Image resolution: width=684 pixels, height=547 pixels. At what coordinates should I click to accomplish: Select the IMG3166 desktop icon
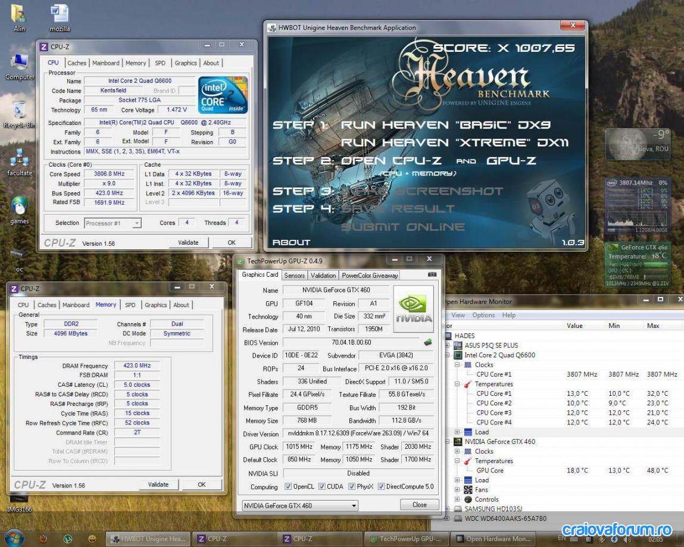[x=19, y=502]
